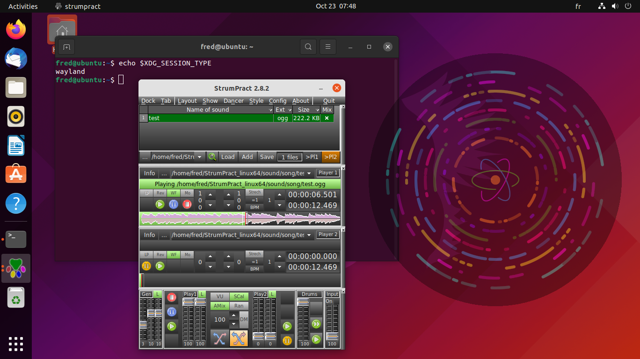
Task: Toggle the VU meter button in mixer
Action: click(x=220, y=297)
